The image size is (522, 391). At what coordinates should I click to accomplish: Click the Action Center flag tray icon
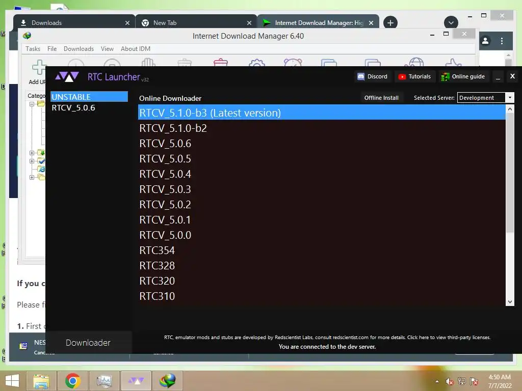coord(474,381)
